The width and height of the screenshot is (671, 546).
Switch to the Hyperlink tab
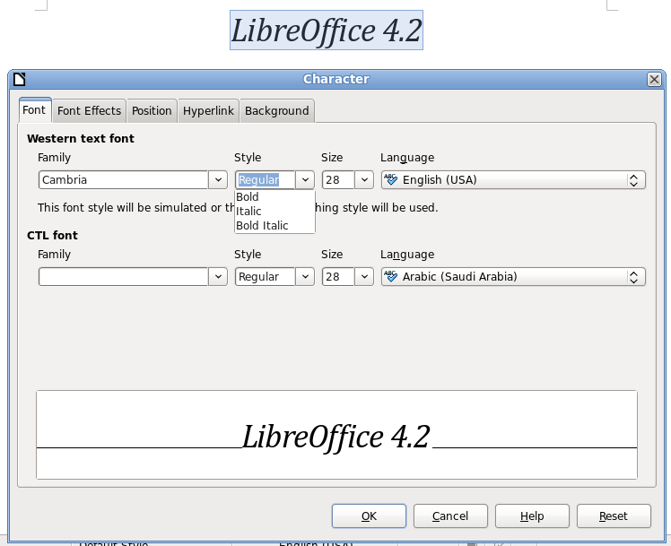pos(208,111)
